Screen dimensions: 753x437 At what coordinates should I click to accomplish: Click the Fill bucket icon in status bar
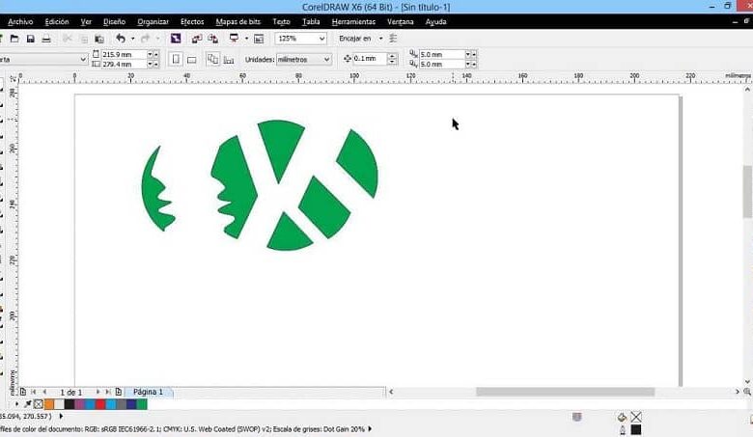623,417
